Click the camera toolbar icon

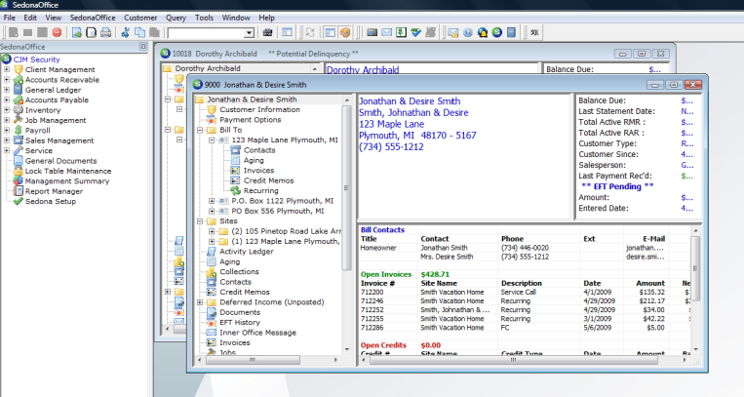[372, 33]
